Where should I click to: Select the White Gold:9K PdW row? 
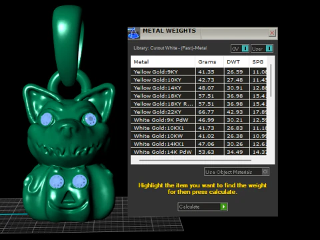click(199, 120)
